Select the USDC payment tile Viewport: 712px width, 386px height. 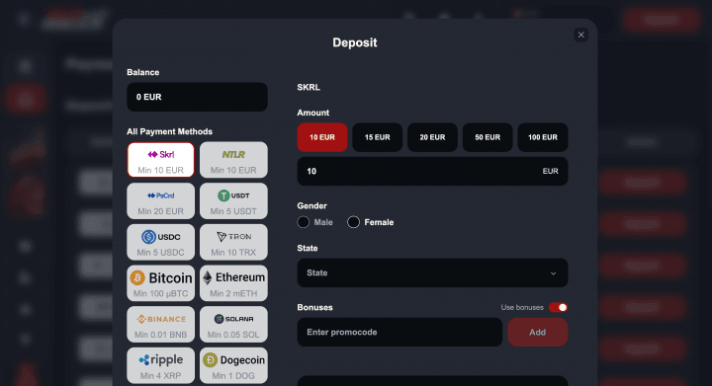tap(161, 243)
